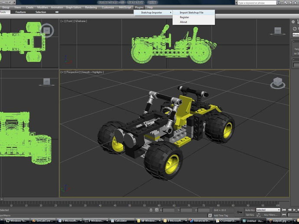This screenshot has height=224, width=299.
Task: Click the Y coordinate field
Action: pos(186,210)
